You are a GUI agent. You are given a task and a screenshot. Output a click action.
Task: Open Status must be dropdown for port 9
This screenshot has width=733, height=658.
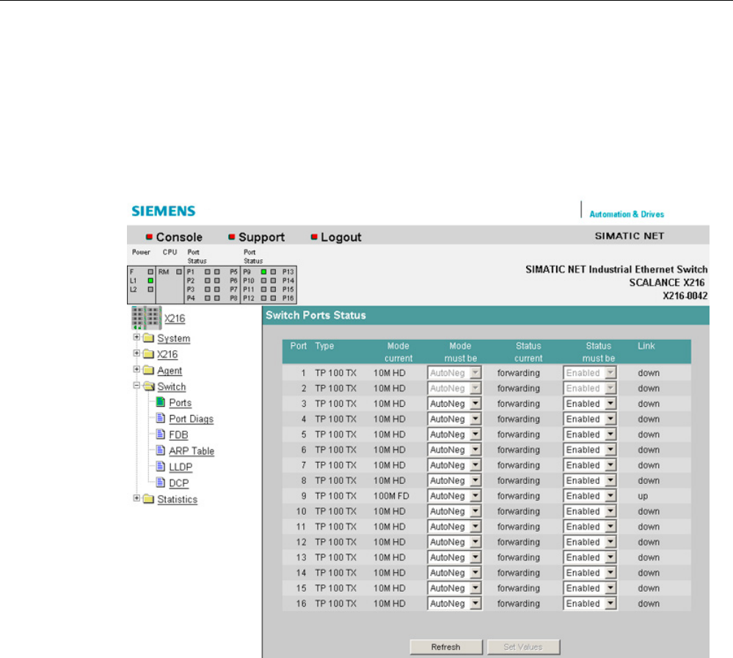coord(590,496)
